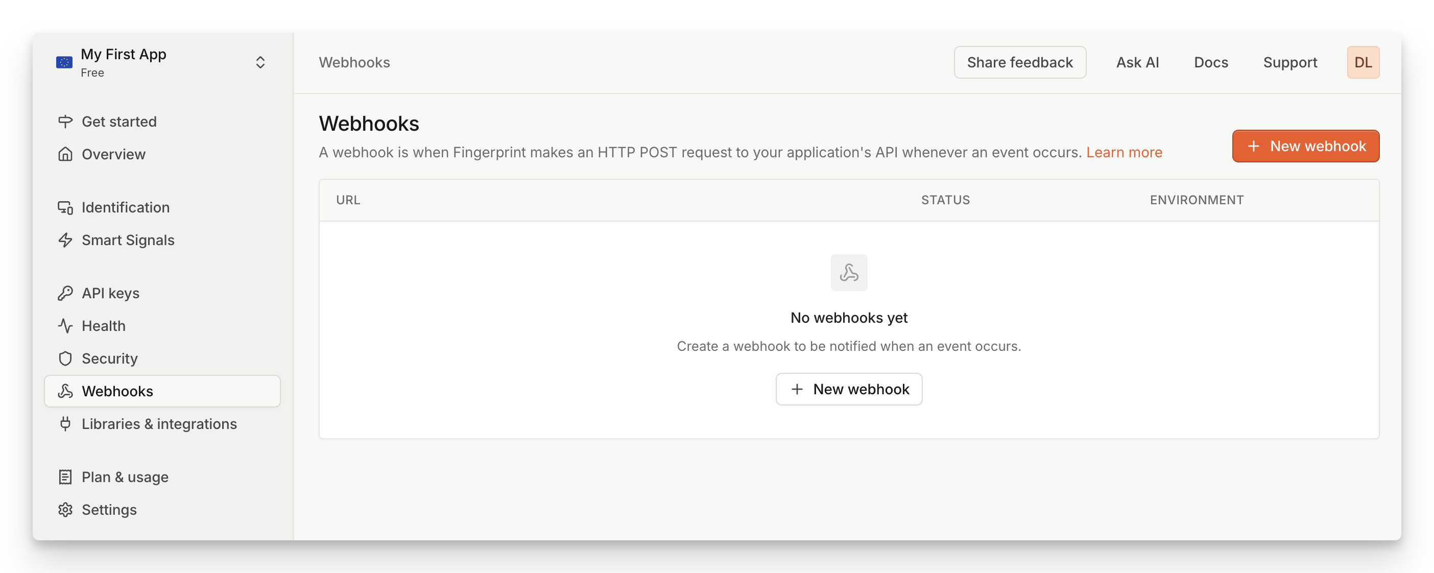The width and height of the screenshot is (1434, 573).
Task: Click the Identification devices icon
Action: (65, 208)
